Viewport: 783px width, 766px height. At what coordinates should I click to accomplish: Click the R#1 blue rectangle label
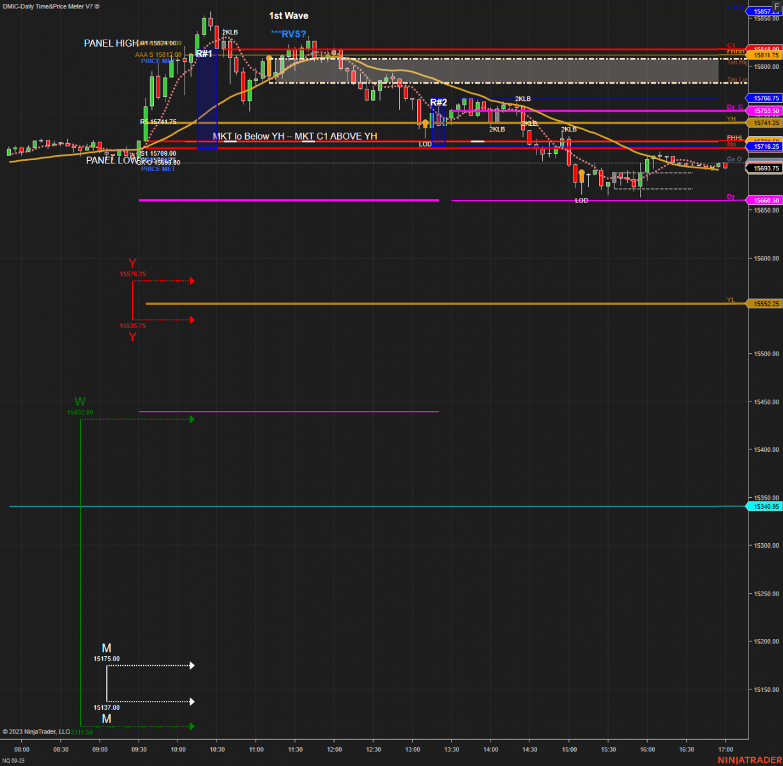coord(204,54)
